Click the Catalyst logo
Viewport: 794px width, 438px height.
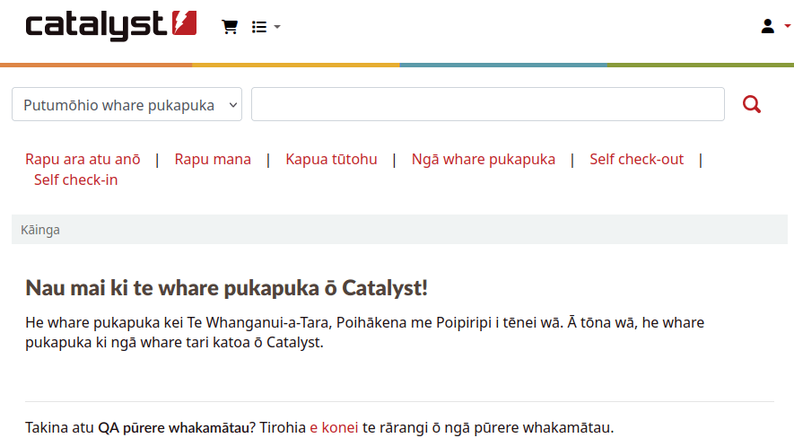coord(111,25)
